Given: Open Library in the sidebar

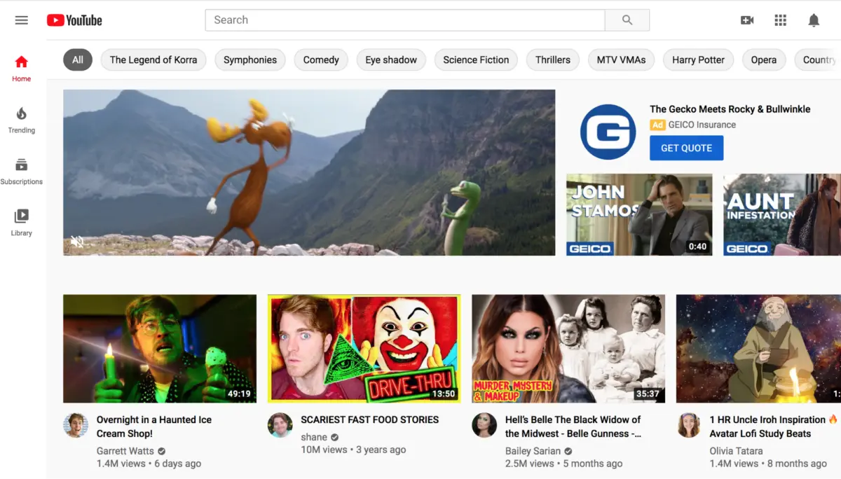Looking at the screenshot, I should click(22, 223).
